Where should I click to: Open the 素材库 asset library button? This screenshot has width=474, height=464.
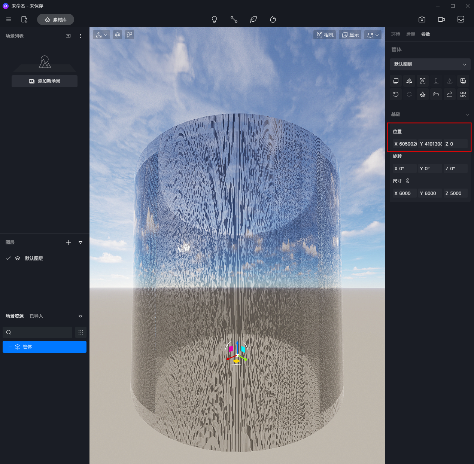(55, 19)
